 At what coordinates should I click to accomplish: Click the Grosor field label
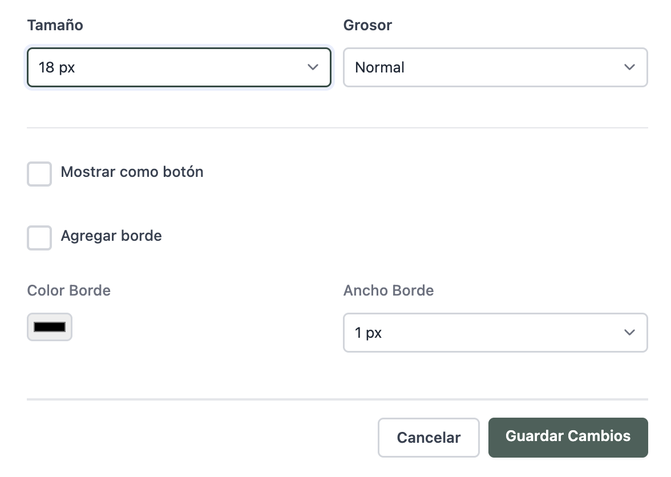click(x=367, y=25)
